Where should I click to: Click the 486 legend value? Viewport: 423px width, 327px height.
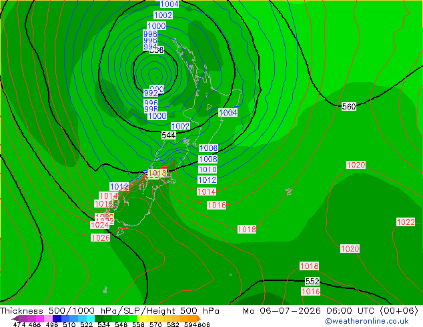[35, 324]
